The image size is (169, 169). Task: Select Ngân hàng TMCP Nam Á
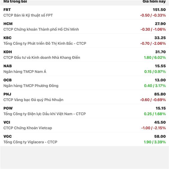[x=25, y=72]
